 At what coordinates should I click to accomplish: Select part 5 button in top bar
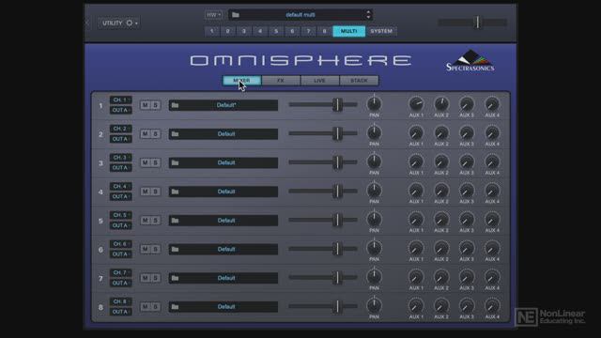(x=276, y=31)
